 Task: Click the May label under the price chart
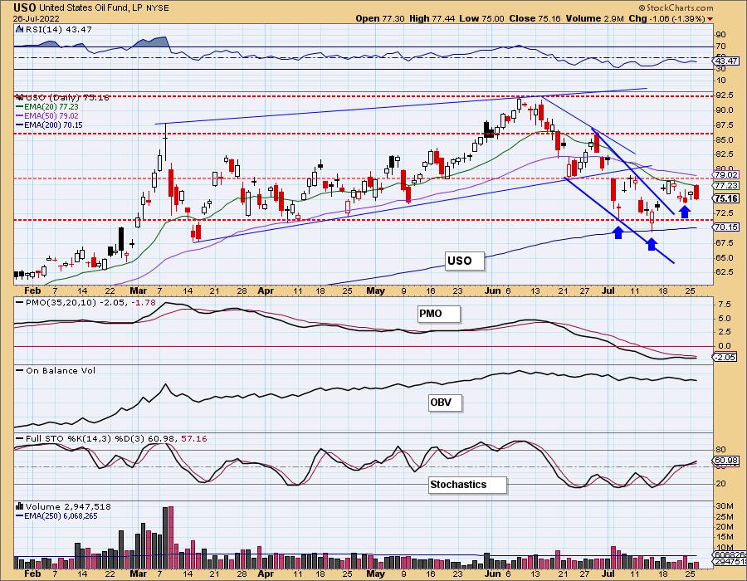[375, 290]
